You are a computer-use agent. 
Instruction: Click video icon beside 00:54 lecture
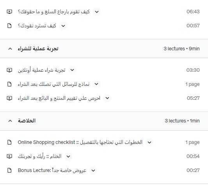pos(9,156)
